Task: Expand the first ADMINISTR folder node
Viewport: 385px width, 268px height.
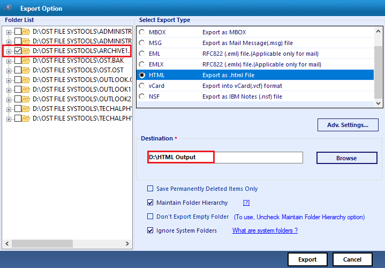Action: pos(9,32)
